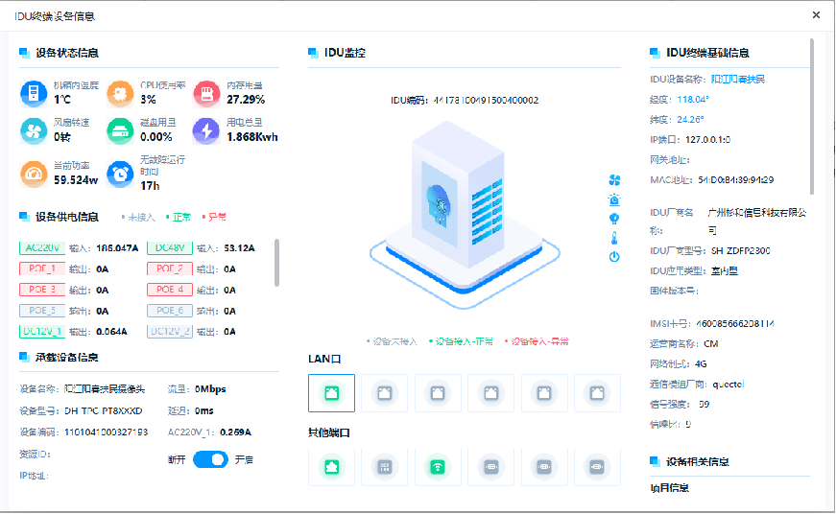Click the memory usage (内存用量) icon
Screen dimensions: 836x514
pos(206,93)
